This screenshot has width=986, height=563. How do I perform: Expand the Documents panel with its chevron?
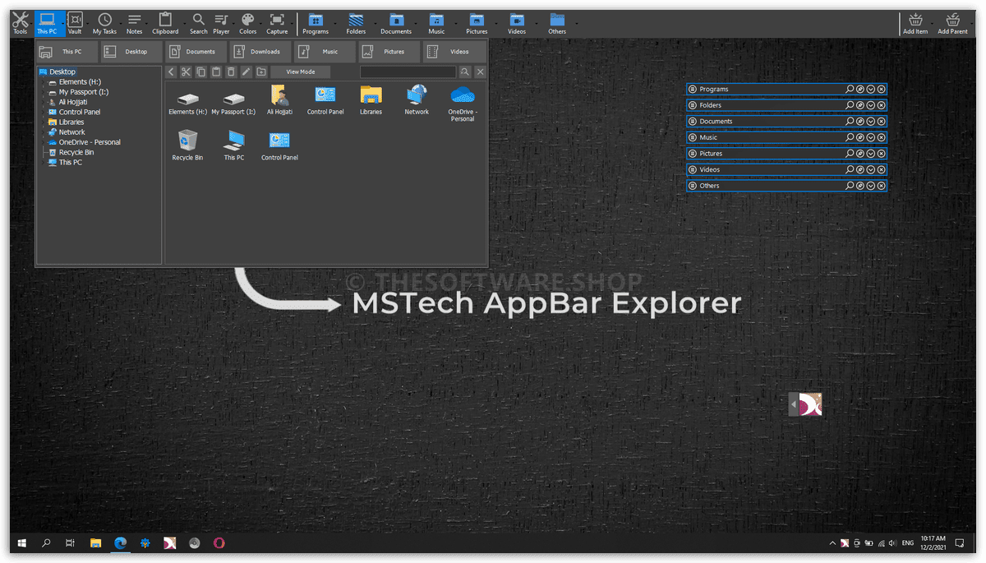point(871,121)
